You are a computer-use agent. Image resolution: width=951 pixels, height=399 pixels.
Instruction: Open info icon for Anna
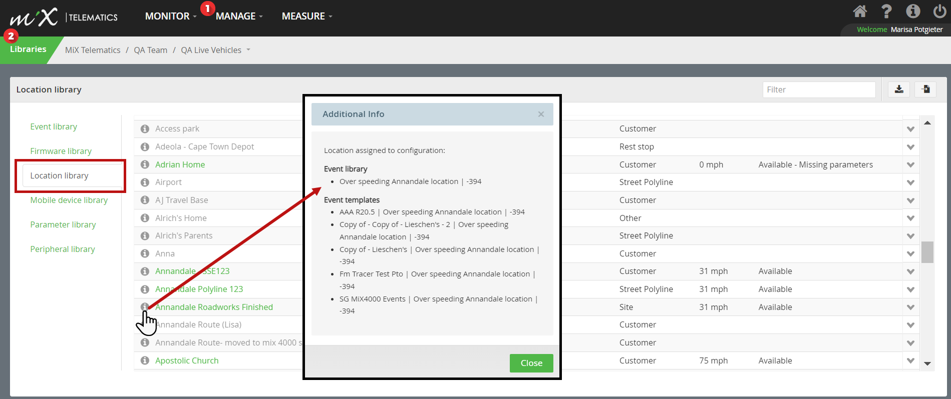tap(145, 253)
